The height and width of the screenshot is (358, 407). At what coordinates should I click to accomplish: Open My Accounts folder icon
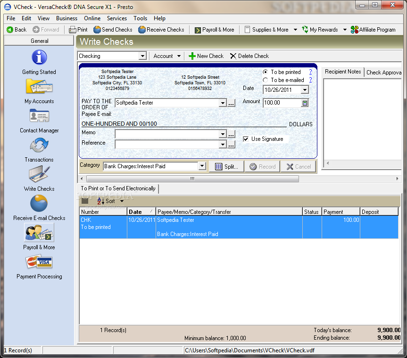pos(39,86)
